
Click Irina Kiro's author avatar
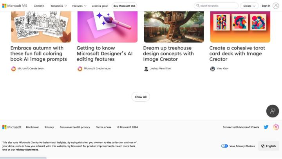click(212, 69)
